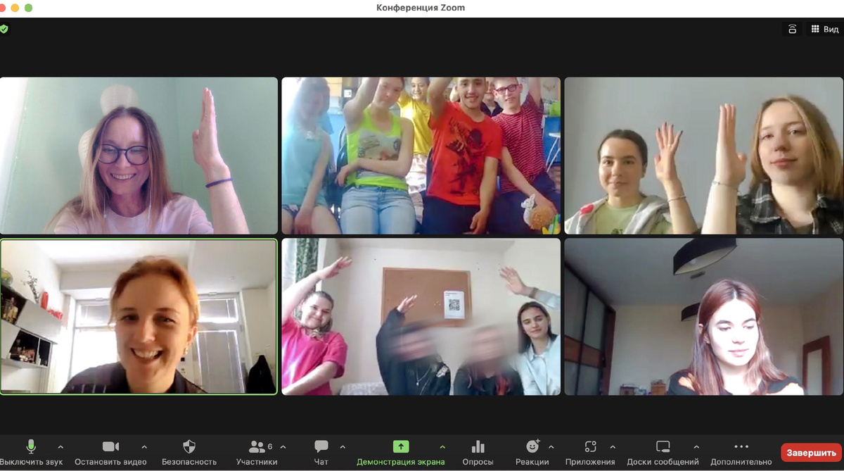The image size is (844, 471).
Task: Open share options arrow beside Демонстрация экрана
Action: tap(442, 447)
